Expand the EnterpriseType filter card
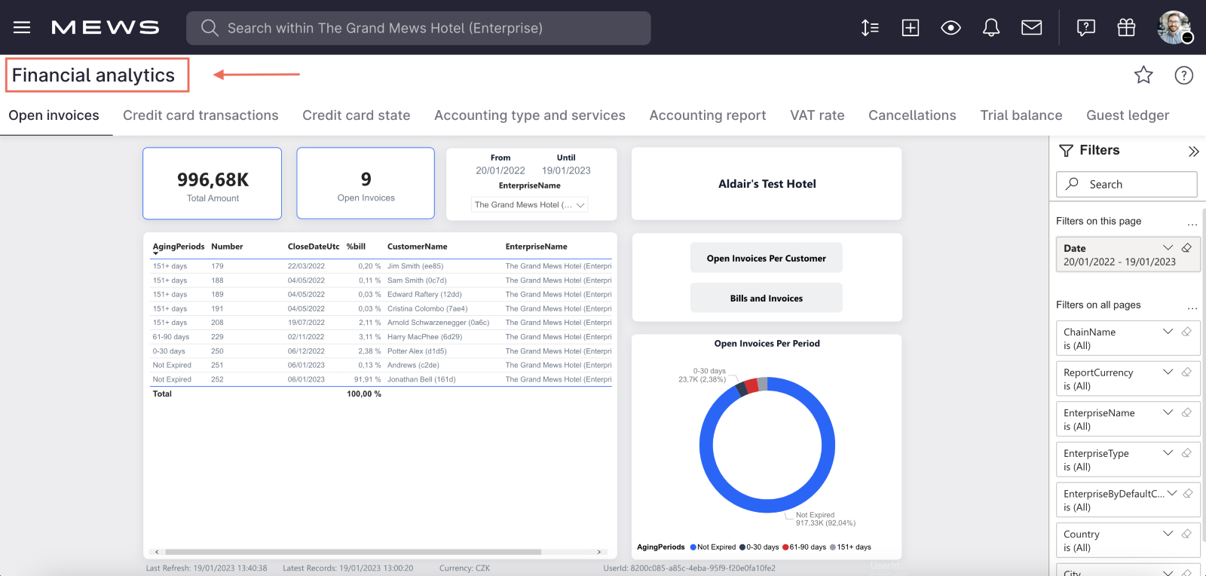Image resolution: width=1206 pixels, height=576 pixels. point(1168,452)
